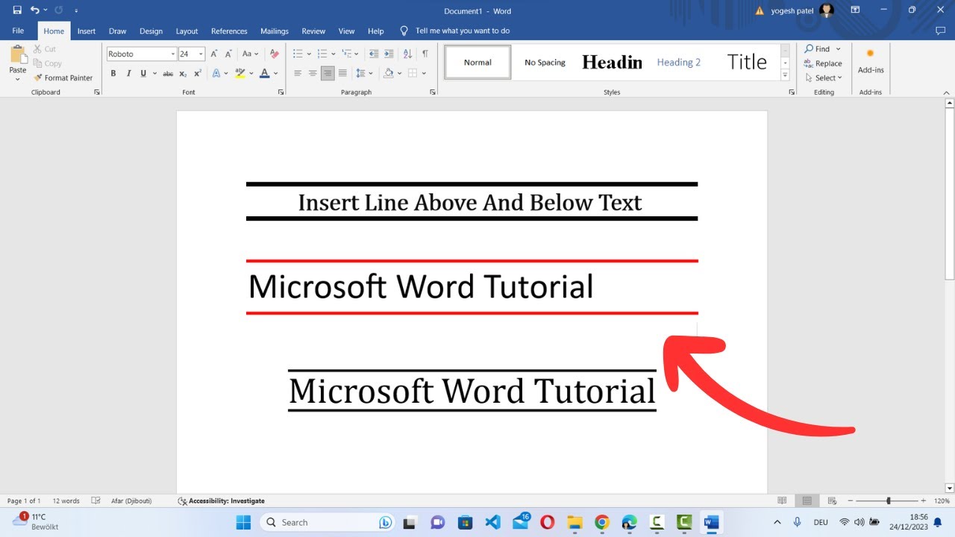Align text center
This screenshot has height=537, width=955.
tap(312, 73)
